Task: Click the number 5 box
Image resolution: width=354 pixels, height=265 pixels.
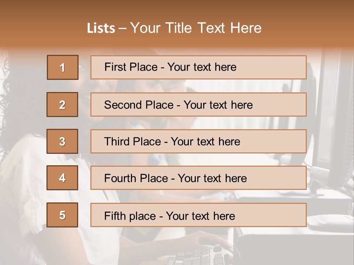Action: pos(62,215)
